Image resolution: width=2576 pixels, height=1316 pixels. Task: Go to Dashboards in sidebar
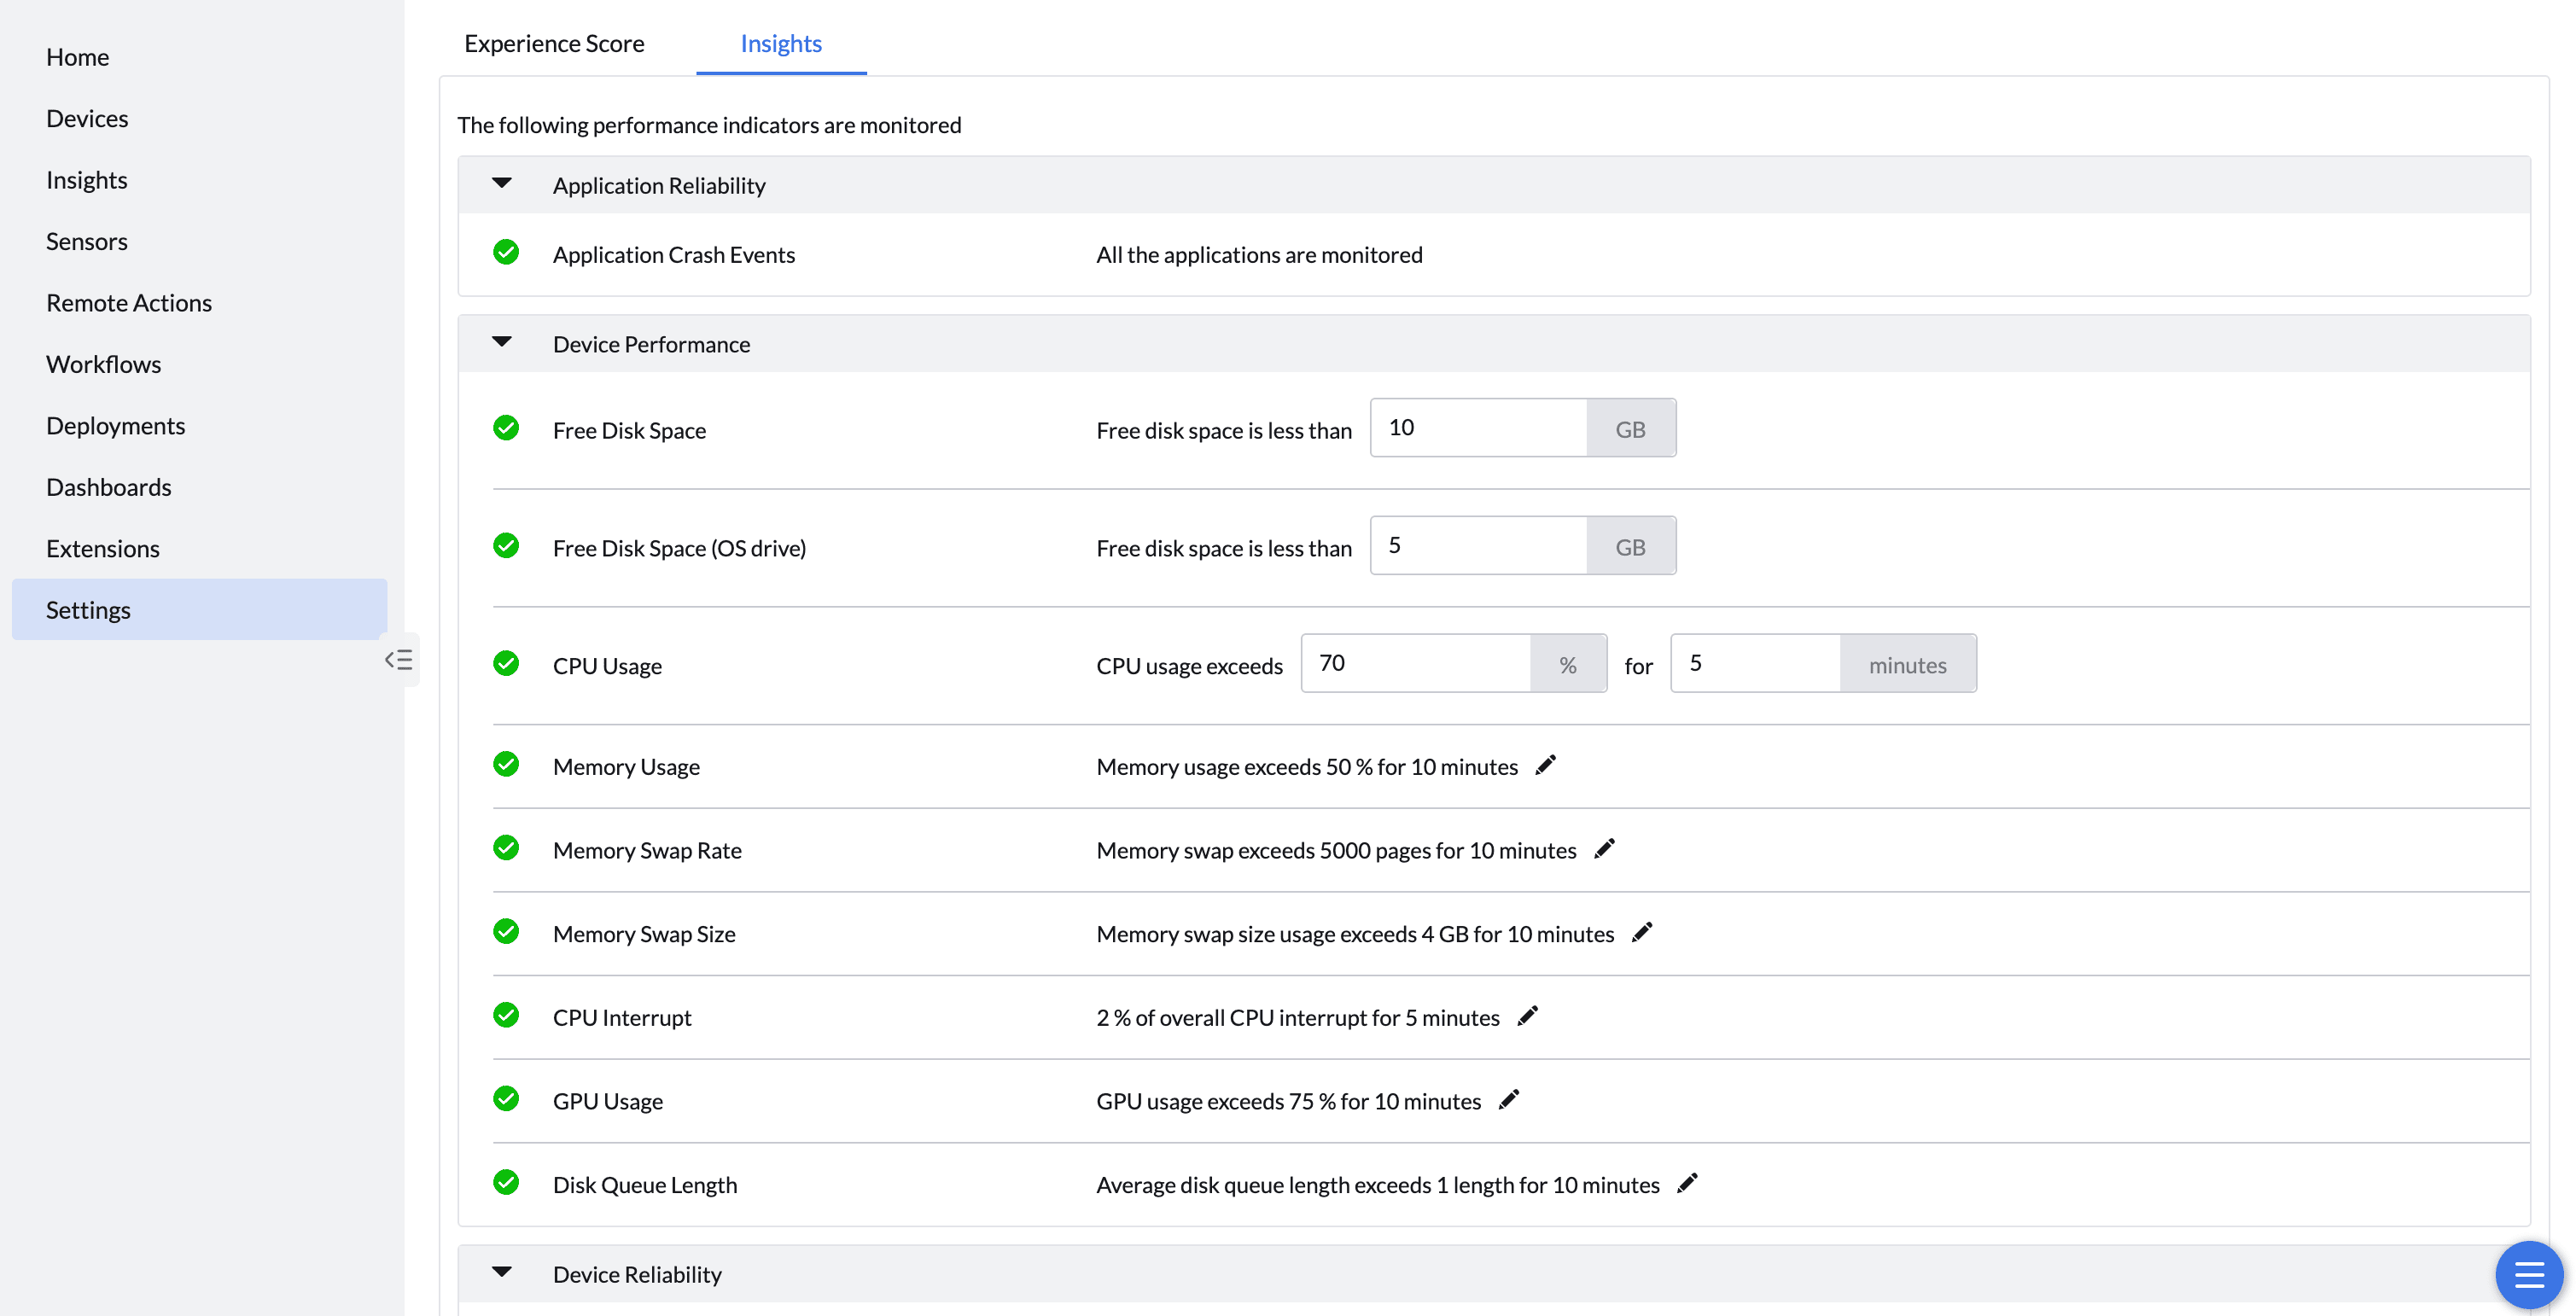pos(109,487)
